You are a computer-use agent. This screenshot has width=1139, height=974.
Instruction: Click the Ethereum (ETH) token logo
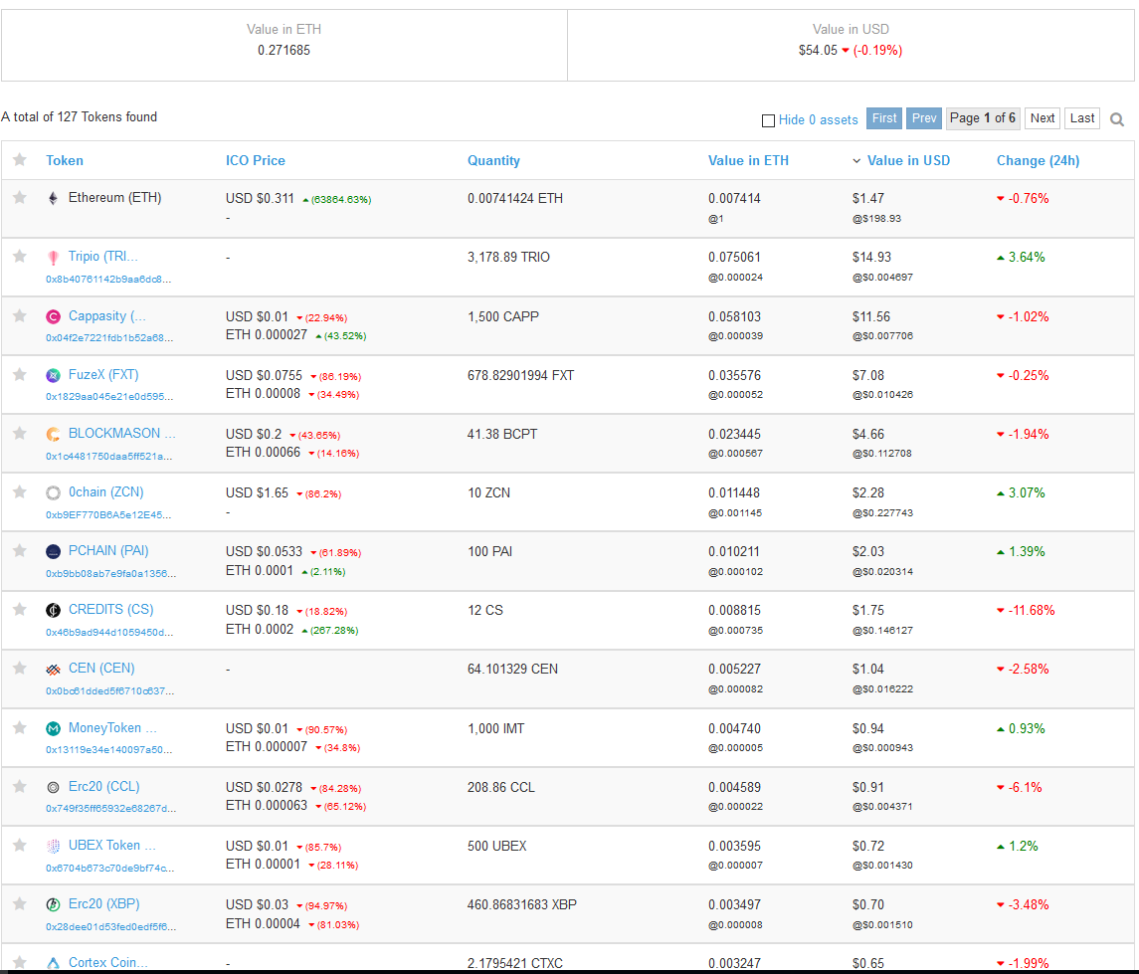pos(53,198)
